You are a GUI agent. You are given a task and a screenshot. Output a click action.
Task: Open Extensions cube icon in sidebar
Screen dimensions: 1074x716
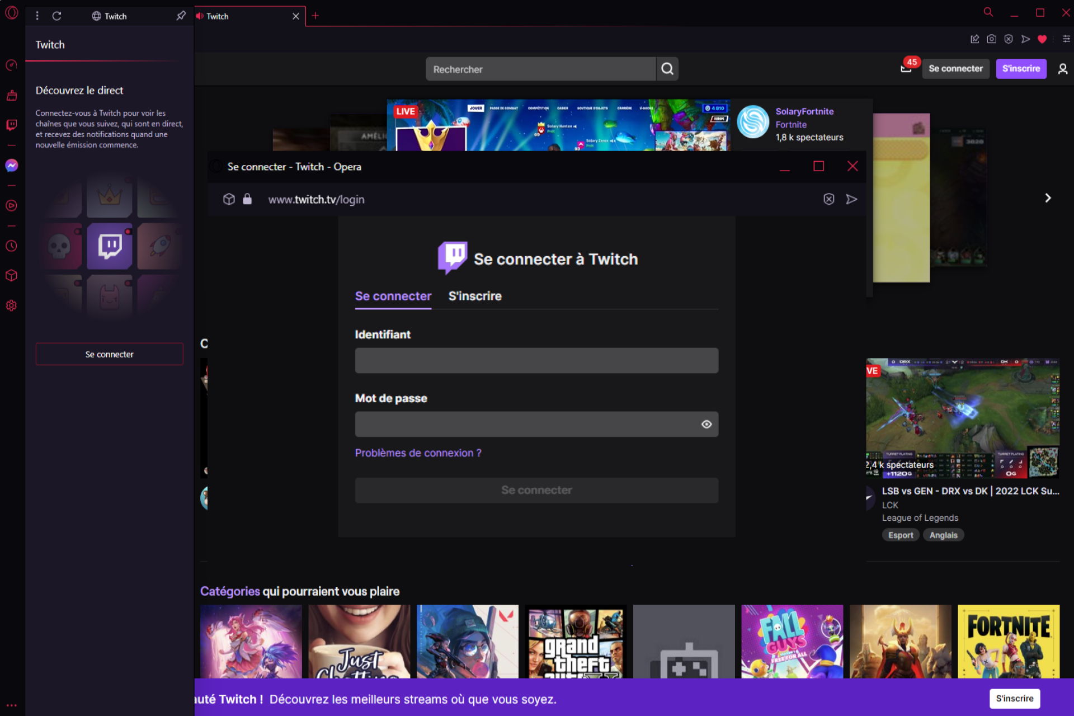point(12,276)
